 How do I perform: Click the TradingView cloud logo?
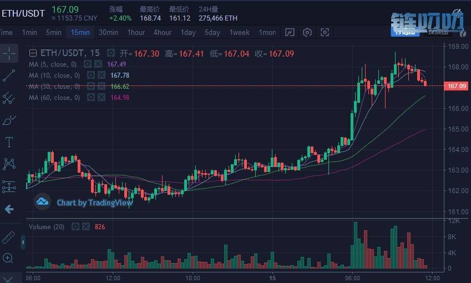(x=42, y=201)
